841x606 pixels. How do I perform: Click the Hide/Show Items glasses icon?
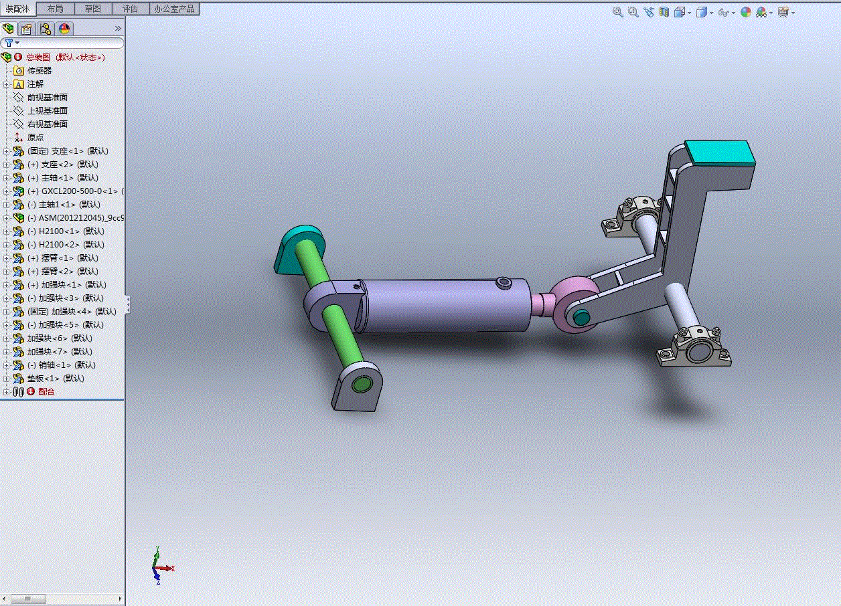[723, 12]
